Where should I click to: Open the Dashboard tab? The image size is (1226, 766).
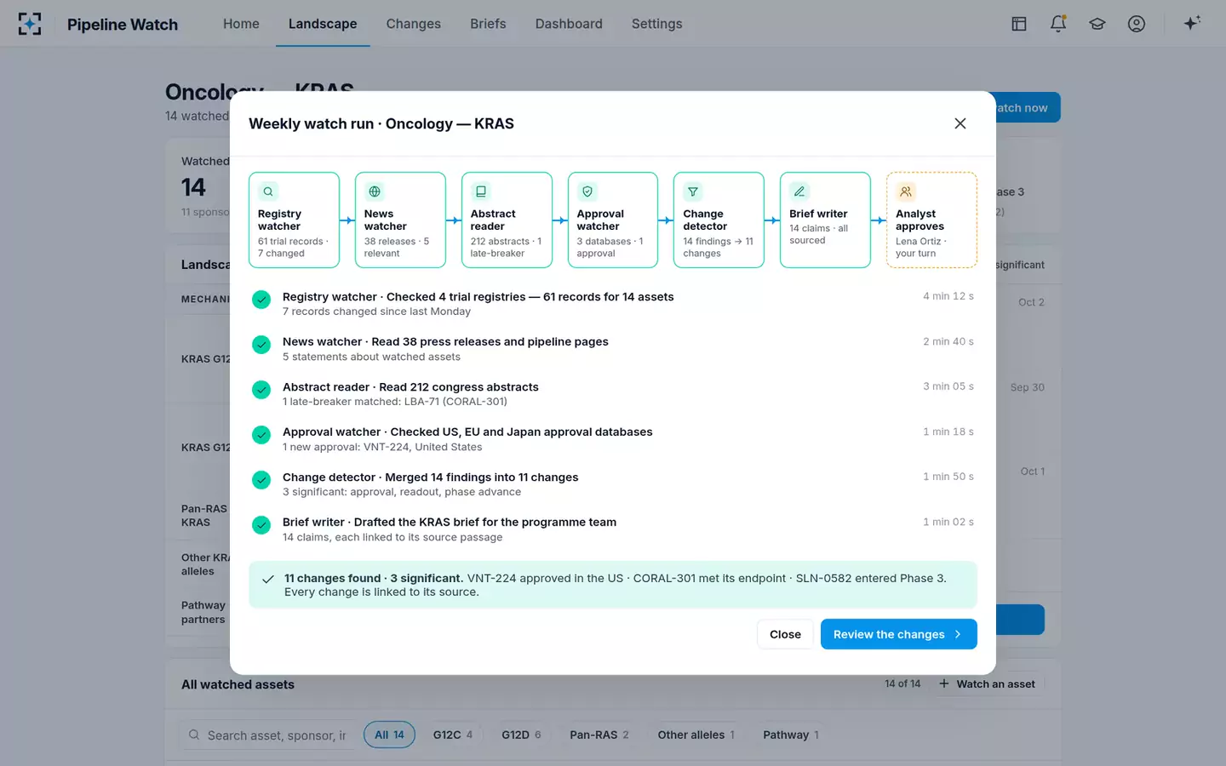point(569,24)
